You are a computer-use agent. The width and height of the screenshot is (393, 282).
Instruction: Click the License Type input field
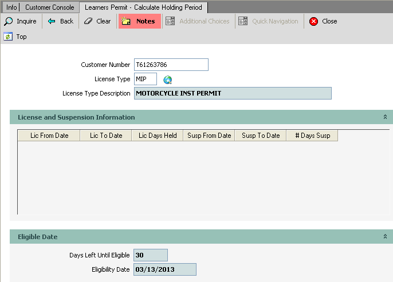point(145,79)
